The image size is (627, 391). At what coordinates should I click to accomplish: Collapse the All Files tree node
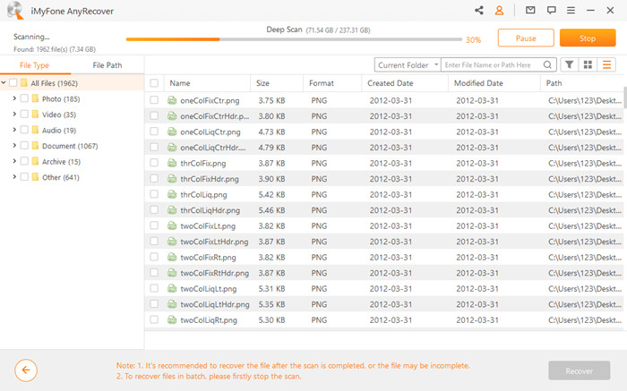[4, 82]
